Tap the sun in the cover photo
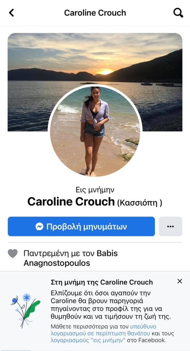This screenshot has height=351, width=190. tap(106, 72)
